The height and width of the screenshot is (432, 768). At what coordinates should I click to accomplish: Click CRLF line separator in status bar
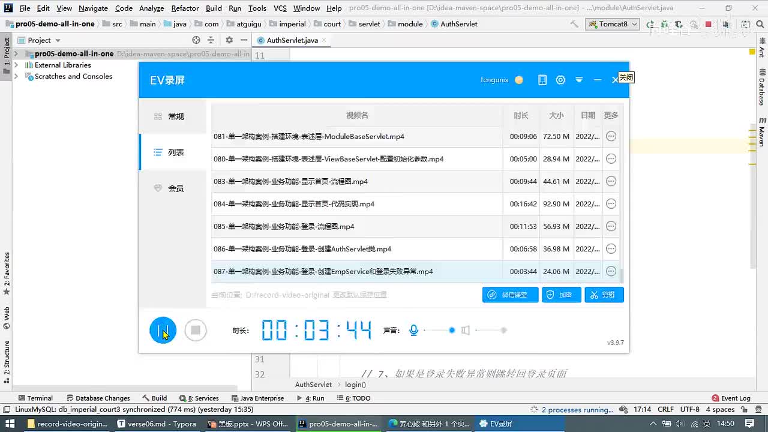pyautogui.click(x=665, y=409)
